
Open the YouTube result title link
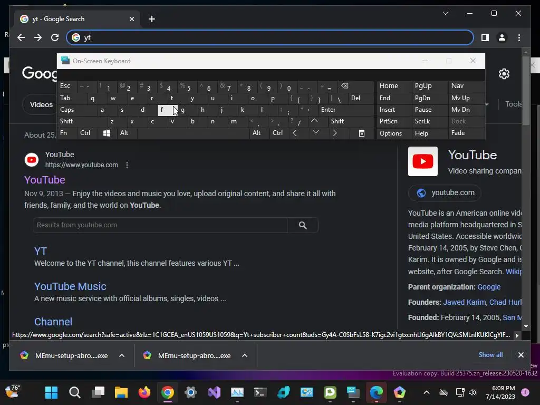coord(45,180)
